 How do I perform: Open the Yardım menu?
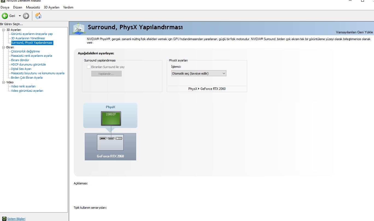click(x=68, y=7)
